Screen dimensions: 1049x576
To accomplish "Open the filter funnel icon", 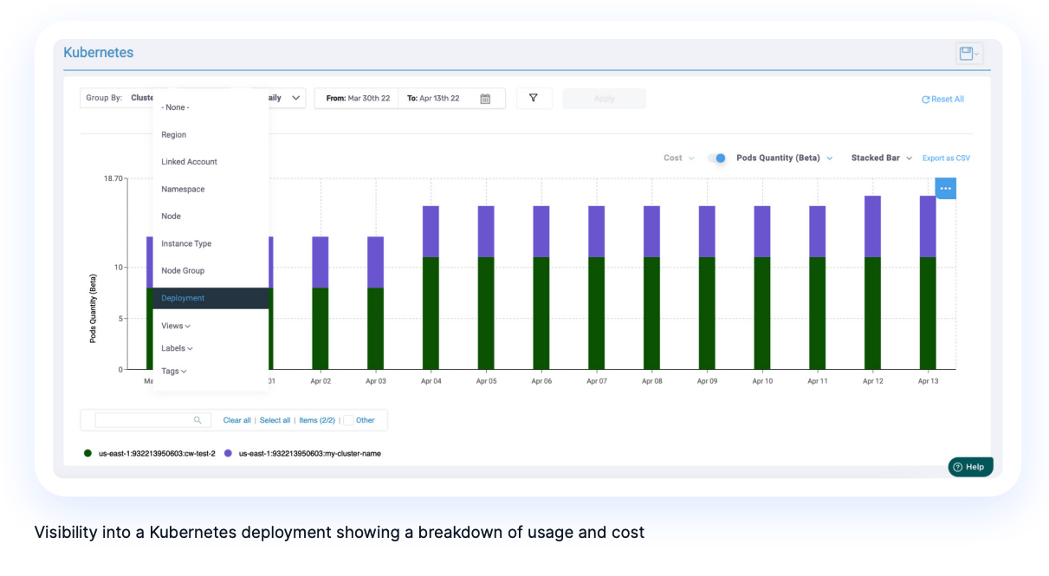I will tap(534, 98).
